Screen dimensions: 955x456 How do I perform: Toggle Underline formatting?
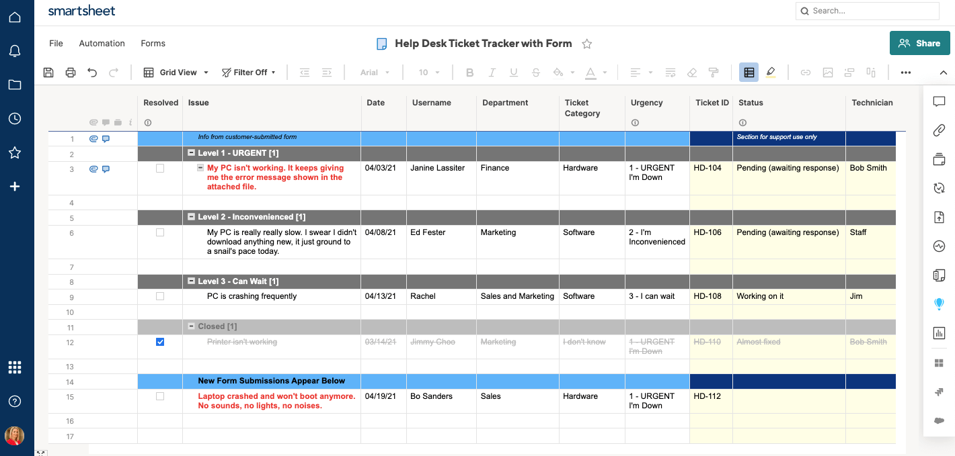coord(514,73)
